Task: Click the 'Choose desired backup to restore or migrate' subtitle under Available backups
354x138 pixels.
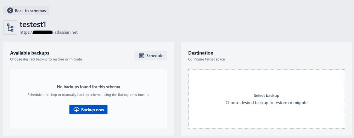Action: coord(46,59)
